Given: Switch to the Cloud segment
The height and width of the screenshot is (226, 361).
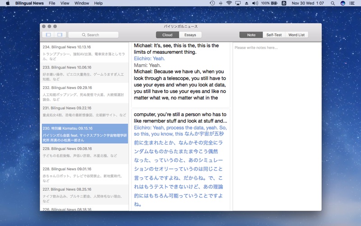Looking at the screenshot, I should 167,35.
